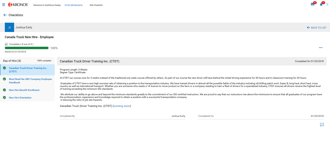Go back using the Checklists arrow
This screenshot has width=330, height=156.
[x=5, y=15]
